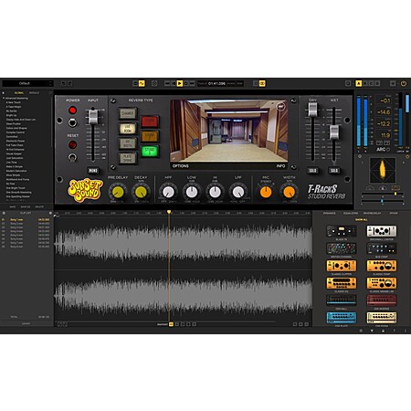This screenshot has height=411, width=411.
Task: Click the PRE DELAY knob
Action: point(118,193)
